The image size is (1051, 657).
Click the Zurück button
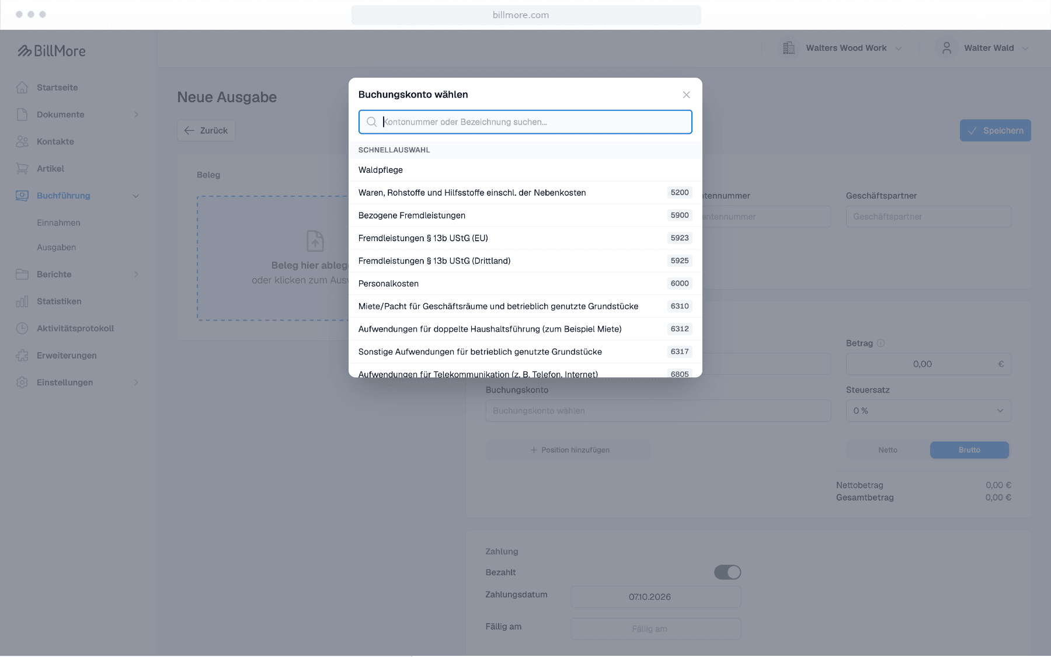point(206,130)
